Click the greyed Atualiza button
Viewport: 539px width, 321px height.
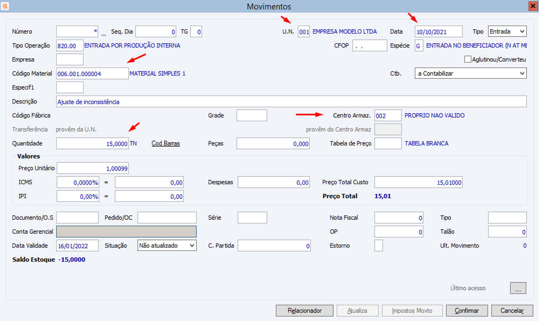(357, 311)
